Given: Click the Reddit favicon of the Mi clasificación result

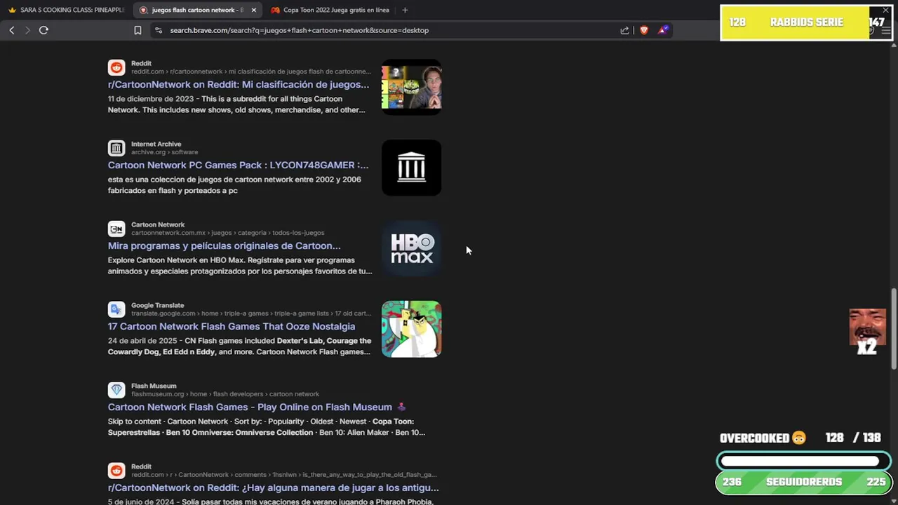Looking at the screenshot, I should [116, 67].
